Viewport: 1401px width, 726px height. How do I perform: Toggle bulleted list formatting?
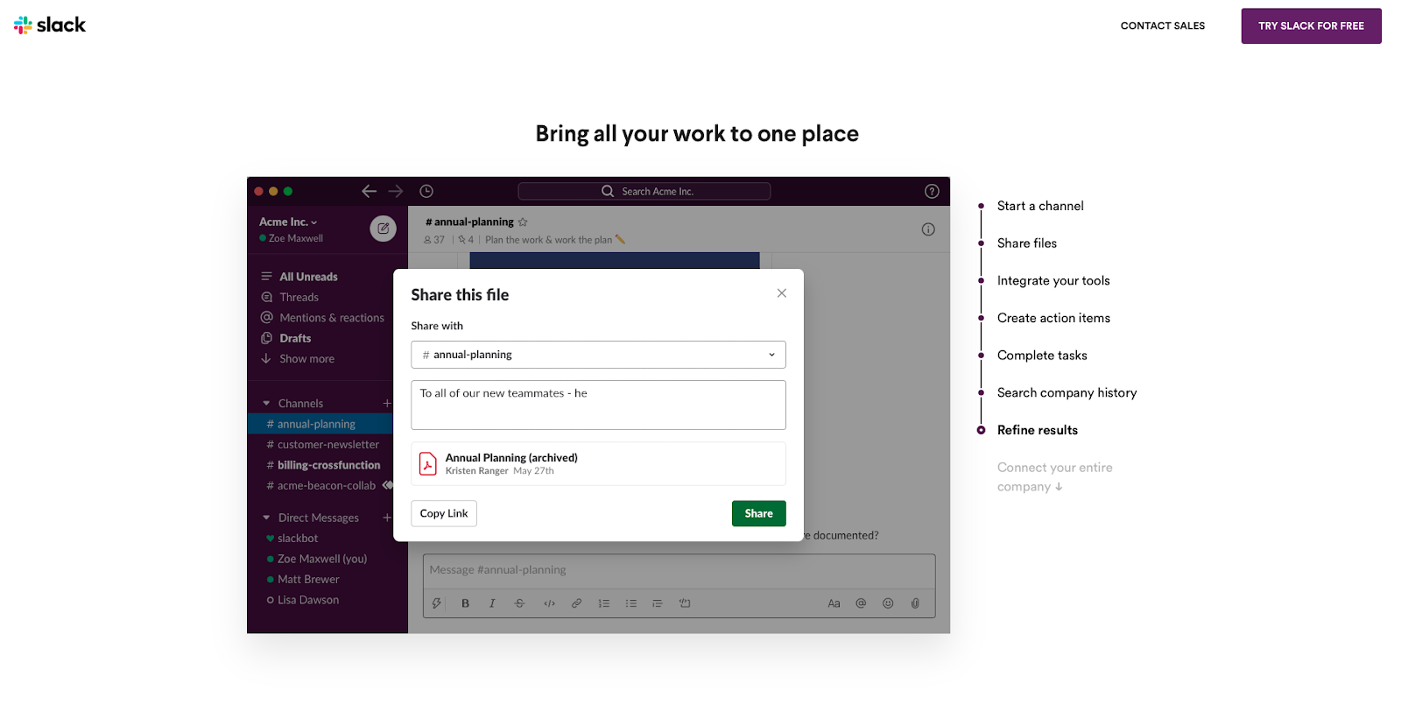click(630, 603)
